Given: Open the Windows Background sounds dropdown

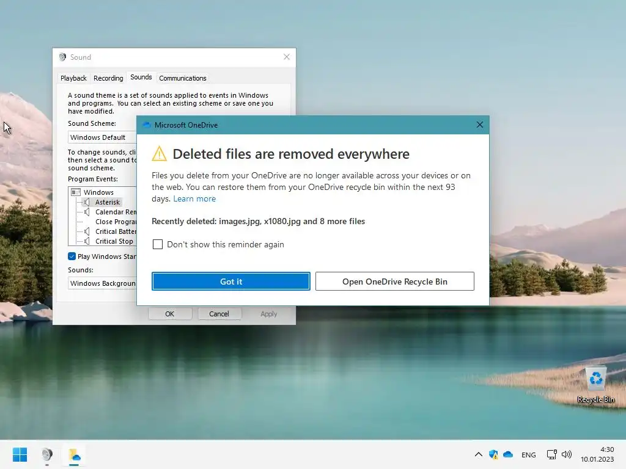Looking at the screenshot, I should pyautogui.click(x=102, y=283).
